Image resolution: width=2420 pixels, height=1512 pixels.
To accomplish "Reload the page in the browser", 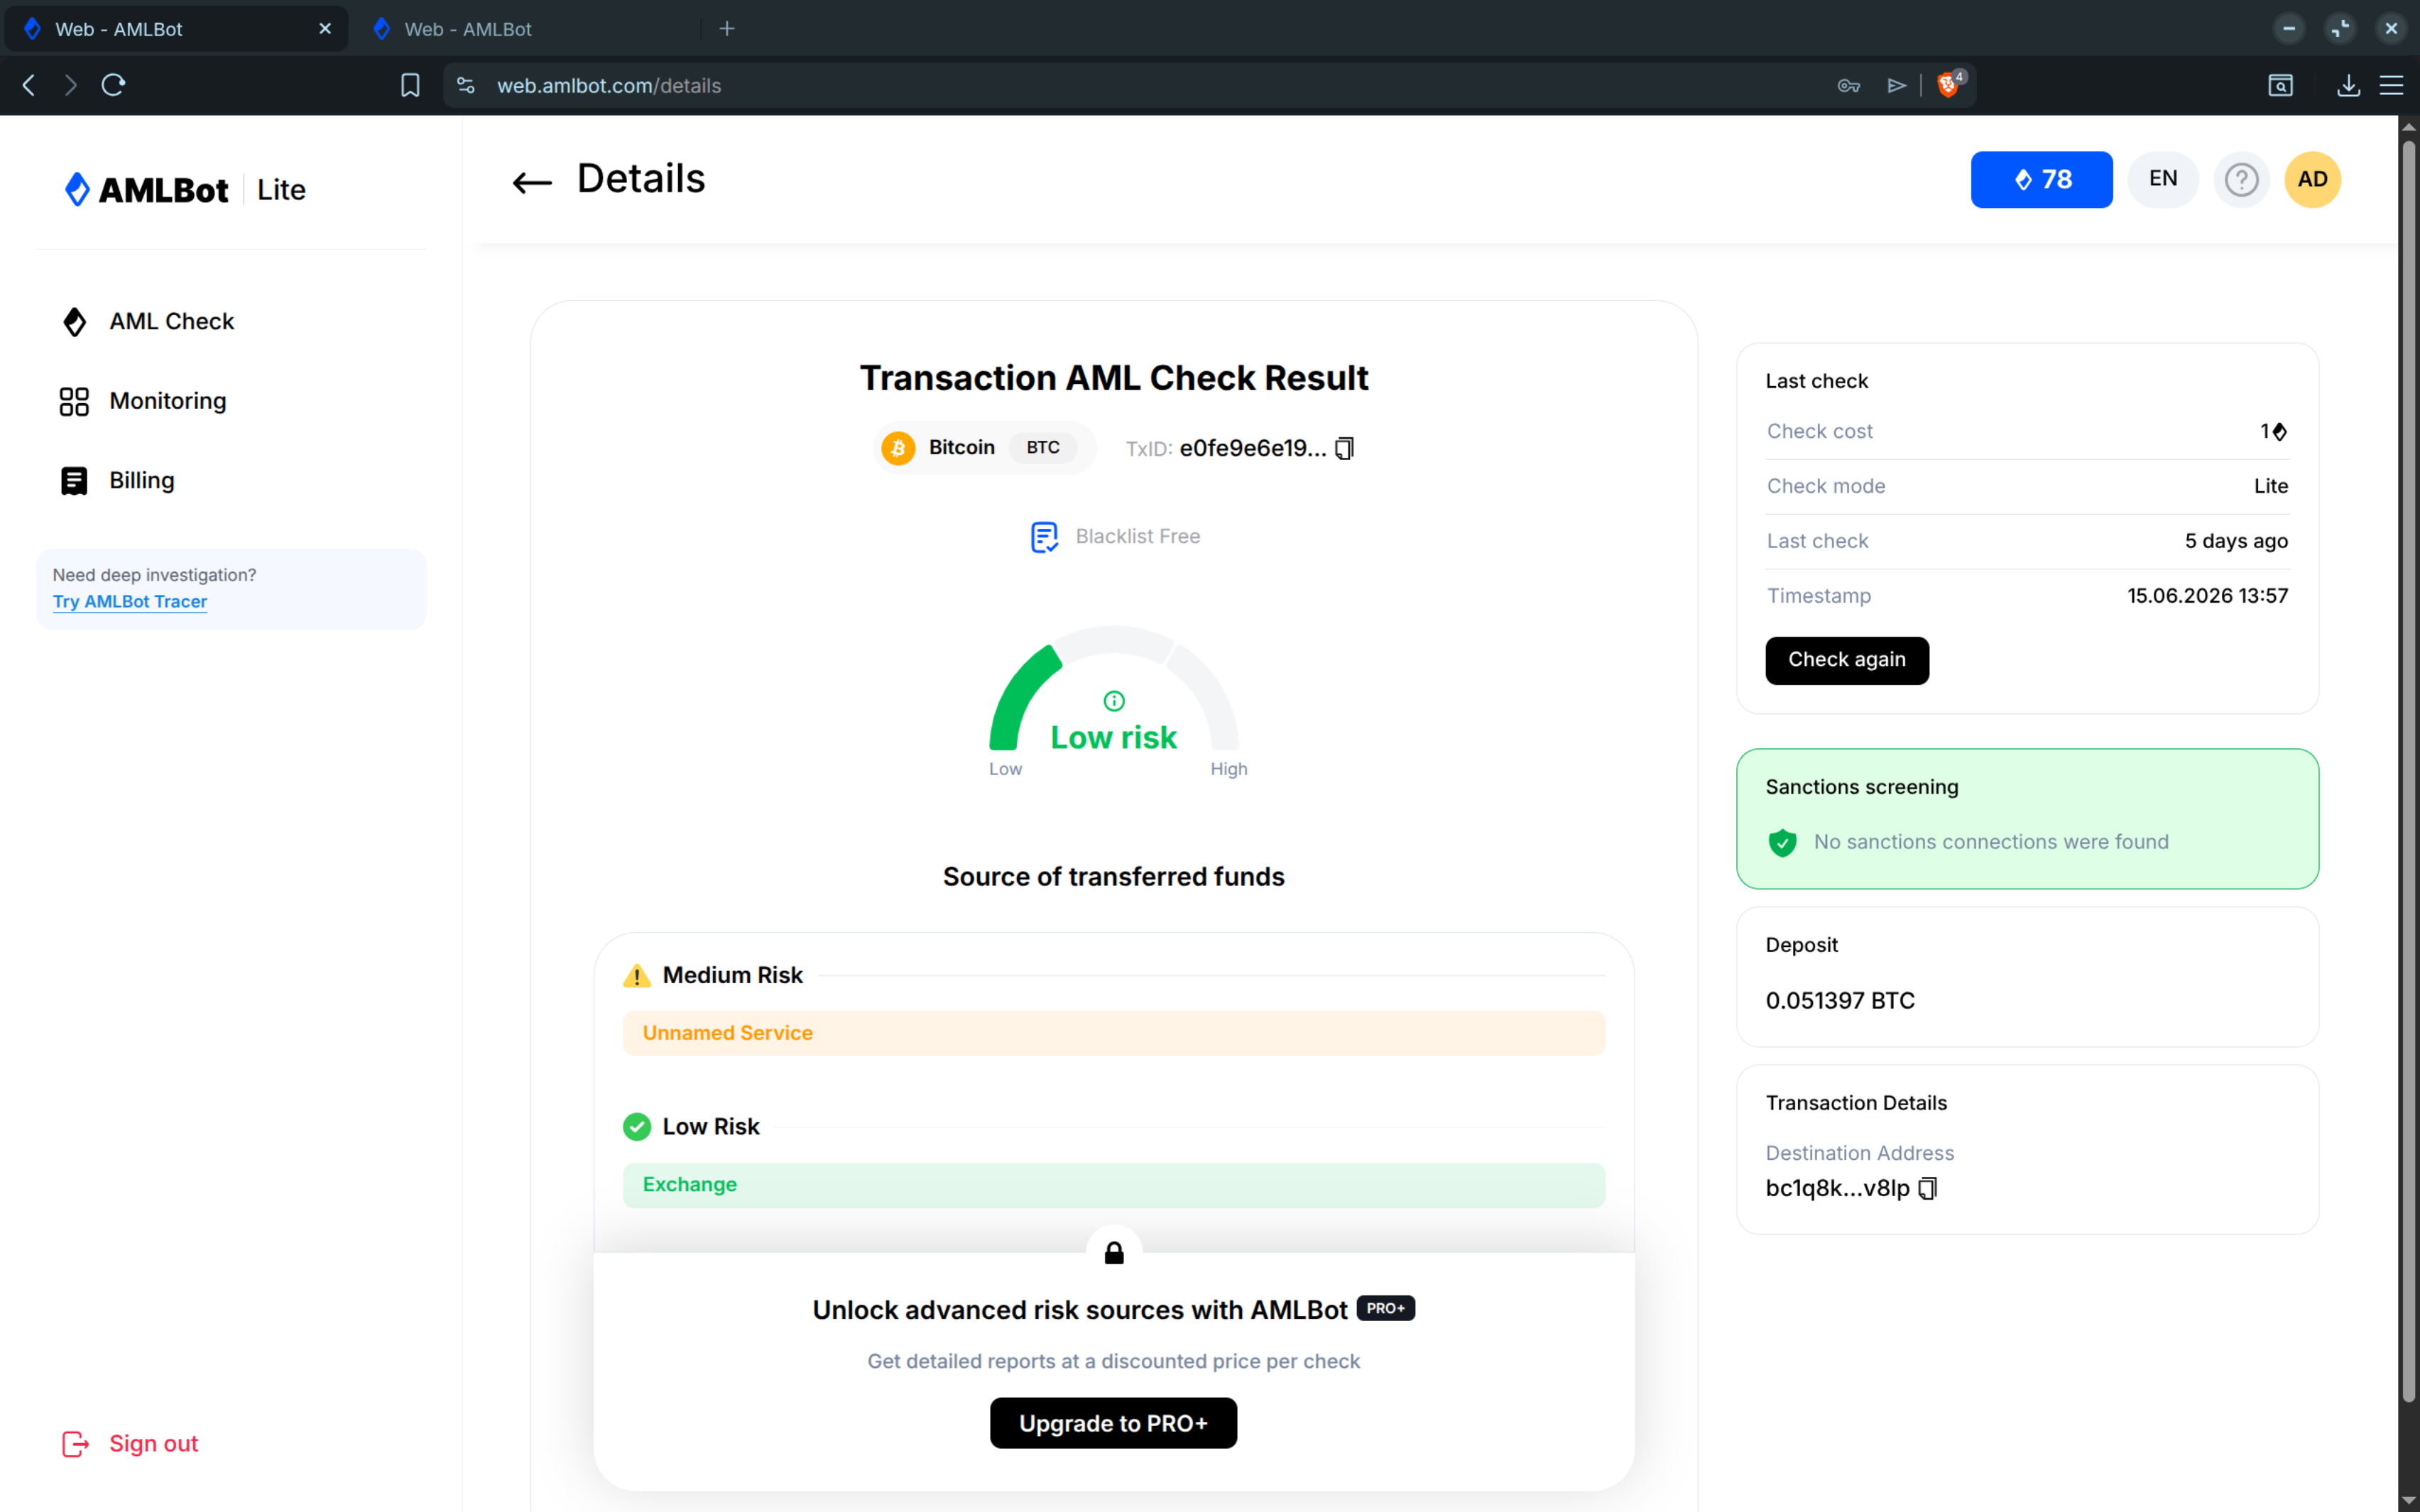I will coord(113,85).
